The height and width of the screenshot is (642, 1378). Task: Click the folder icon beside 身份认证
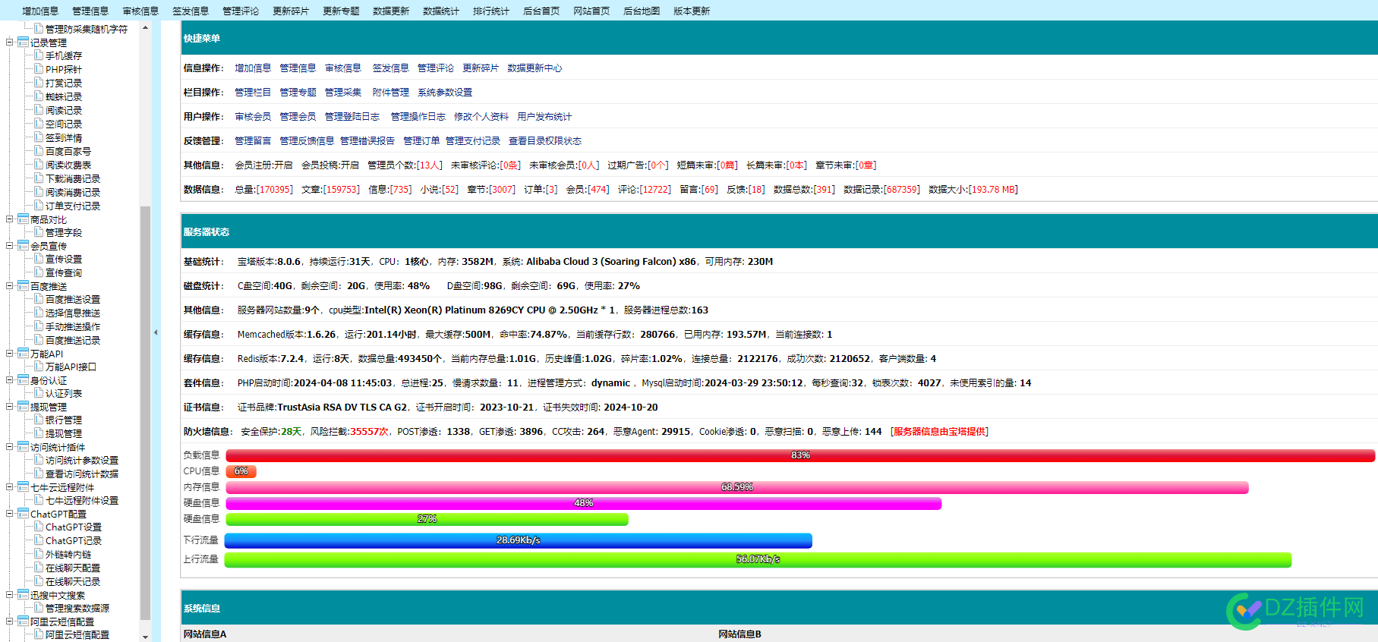(x=23, y=380)
